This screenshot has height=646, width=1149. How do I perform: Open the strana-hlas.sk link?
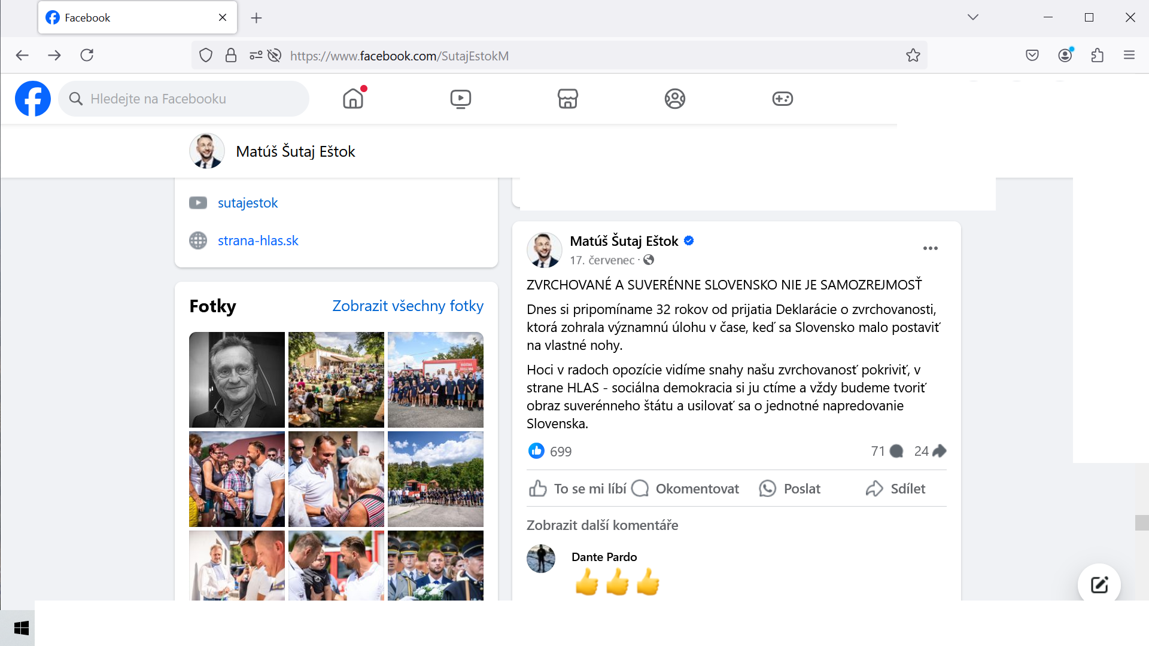[258, 240]
